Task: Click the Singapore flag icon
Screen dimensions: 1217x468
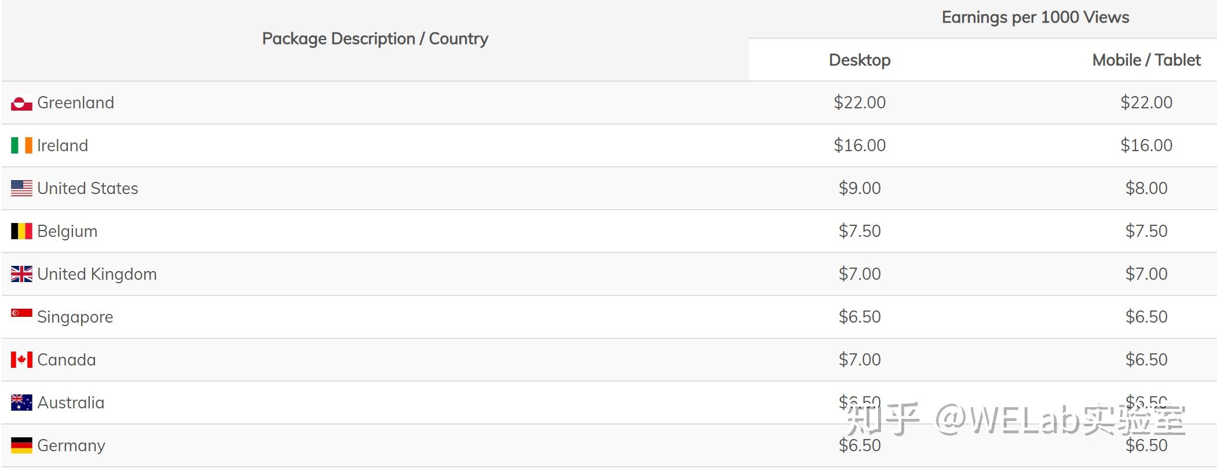Action: [21, 314]
